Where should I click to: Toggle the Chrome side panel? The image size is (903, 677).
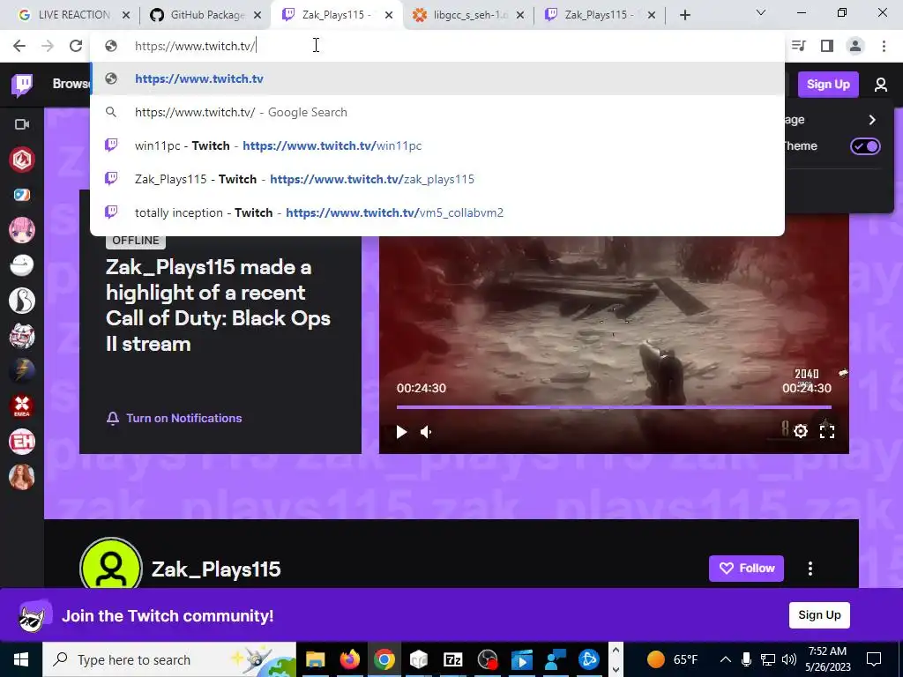click(x=827, y=46)
